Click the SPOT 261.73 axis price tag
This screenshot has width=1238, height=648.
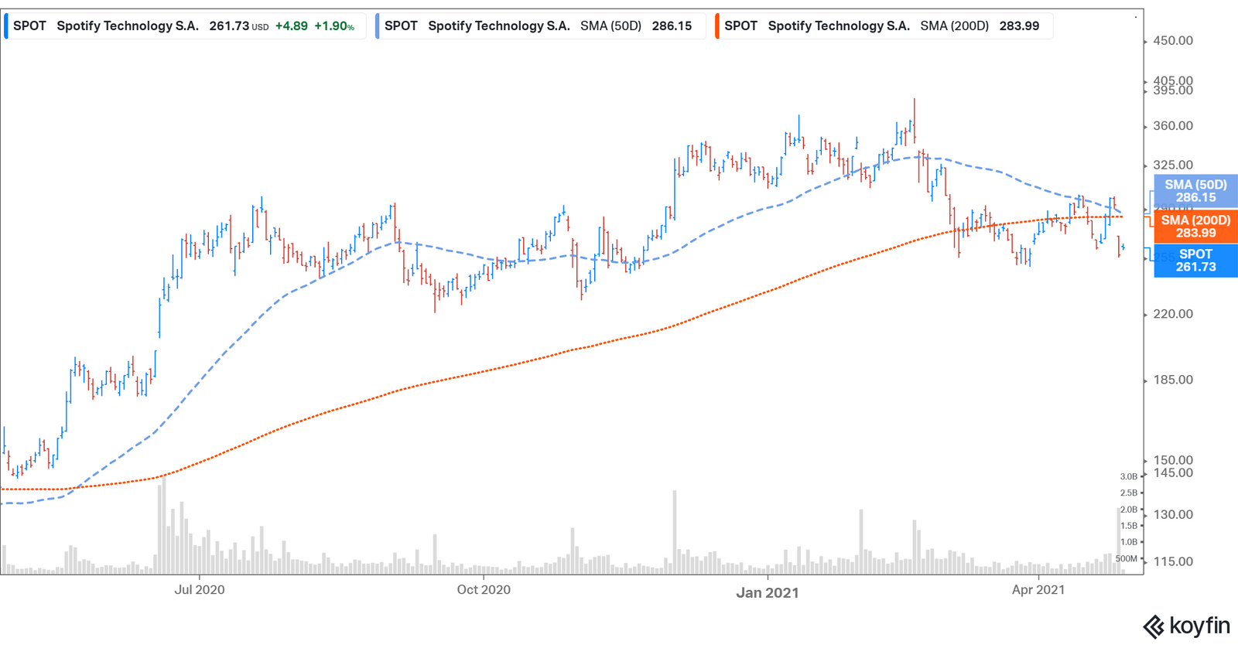(1195, 261)
